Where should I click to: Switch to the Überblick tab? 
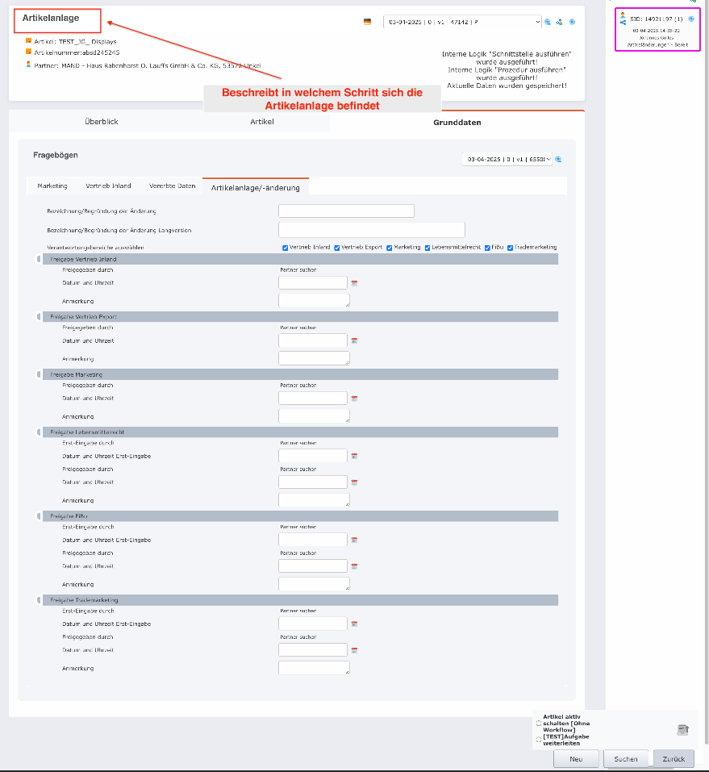[x=102, y=122]
